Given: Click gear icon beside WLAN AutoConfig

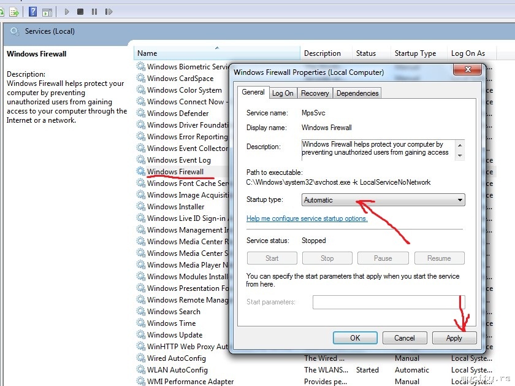Looking at the screenshot, I should [x=141, y=369].
